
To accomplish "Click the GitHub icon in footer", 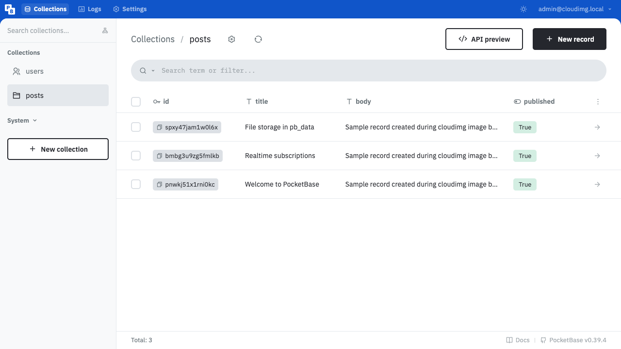I will click(x=543, y=340).
